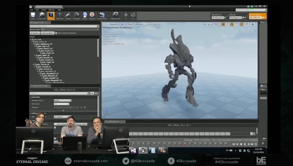Open the Filters button on the right panel
This screenshot has height=166, width=293.
pos(263,89)
